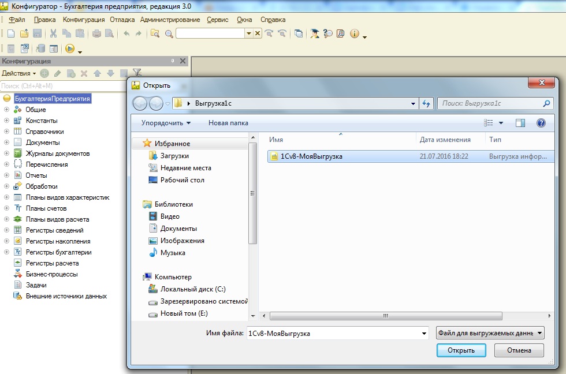Click the blue help icon in Open dialog
566x374 pixels.
click(x=541, y=123)
